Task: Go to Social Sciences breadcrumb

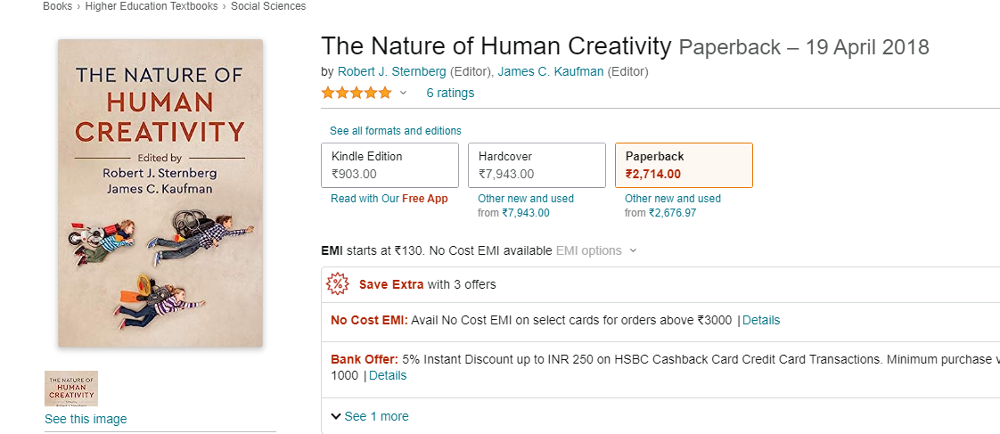Action: (268, 6)
